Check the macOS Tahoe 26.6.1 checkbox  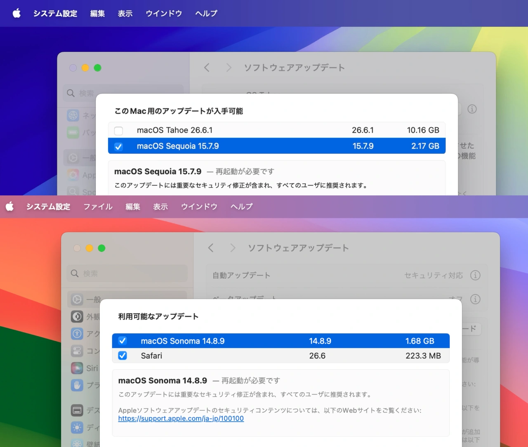pyautogui.click(x=118, y=131)
